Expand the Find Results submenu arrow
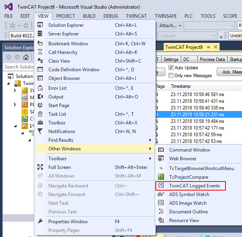242x237 pixels. pyautogui.click(x=150, y=140)
